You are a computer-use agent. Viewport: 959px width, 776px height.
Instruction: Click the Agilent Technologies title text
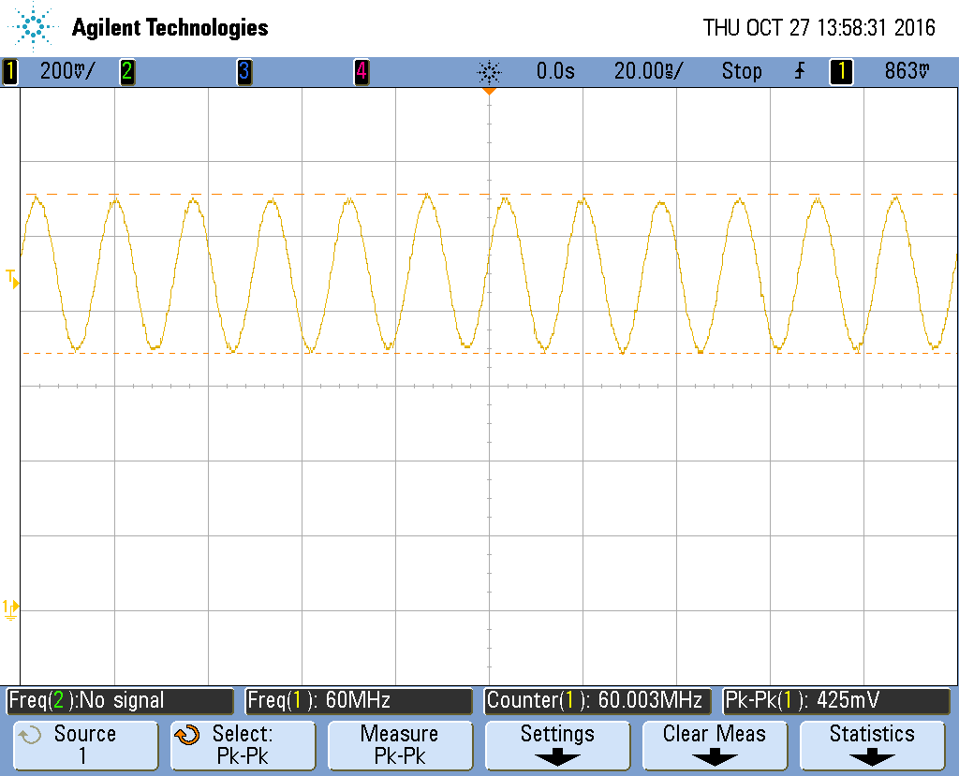[170, 27]
